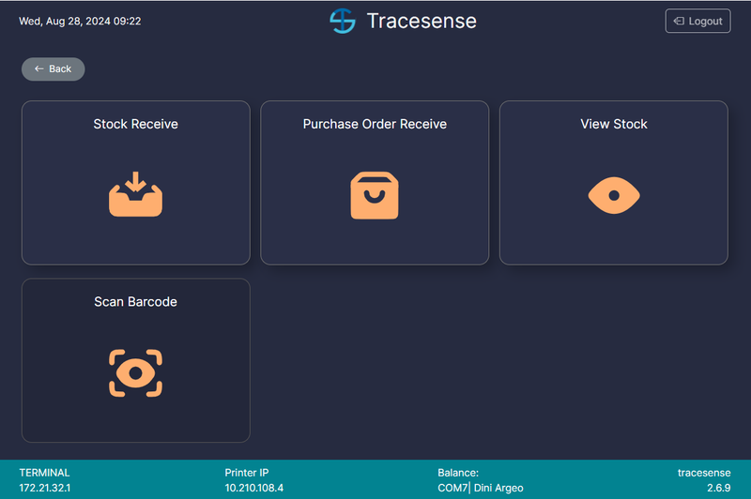Click the View Stock eye icon
Viewport: 751px width, 499px height.
[614, 195]
